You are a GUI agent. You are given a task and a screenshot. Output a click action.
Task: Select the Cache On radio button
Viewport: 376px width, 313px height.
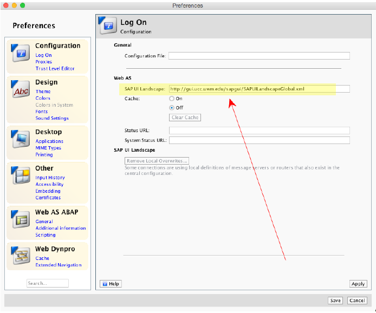172,99
